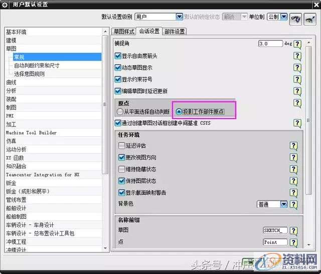Toggle 动态草图显示 checkbox

click(x=118, y=67)
